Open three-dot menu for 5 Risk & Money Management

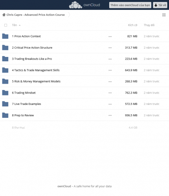(110, 82)
